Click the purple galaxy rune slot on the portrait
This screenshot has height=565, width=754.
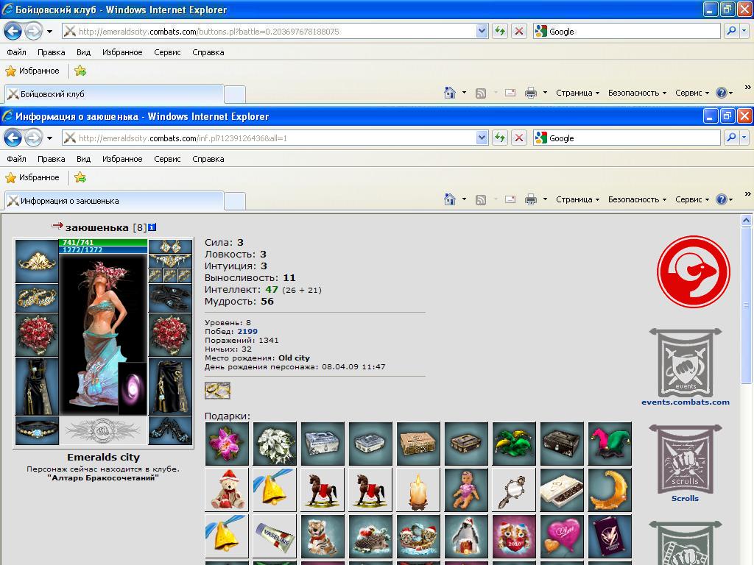[x=133, y=388]
